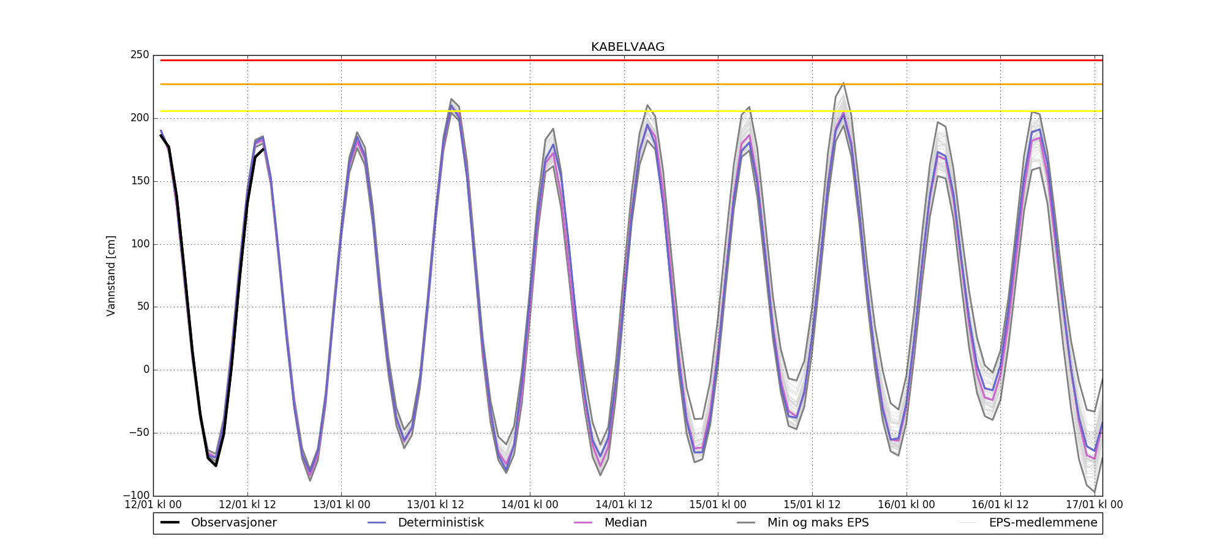Click the EPS-medlemmene legend label
The height and width of the screenshot is (551, 1225).
coord(1043,523)
